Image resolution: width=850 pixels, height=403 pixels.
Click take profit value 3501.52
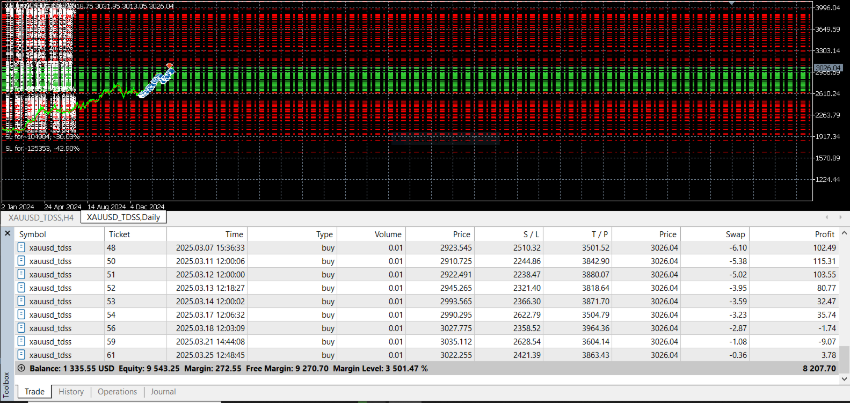coord(596,247)
